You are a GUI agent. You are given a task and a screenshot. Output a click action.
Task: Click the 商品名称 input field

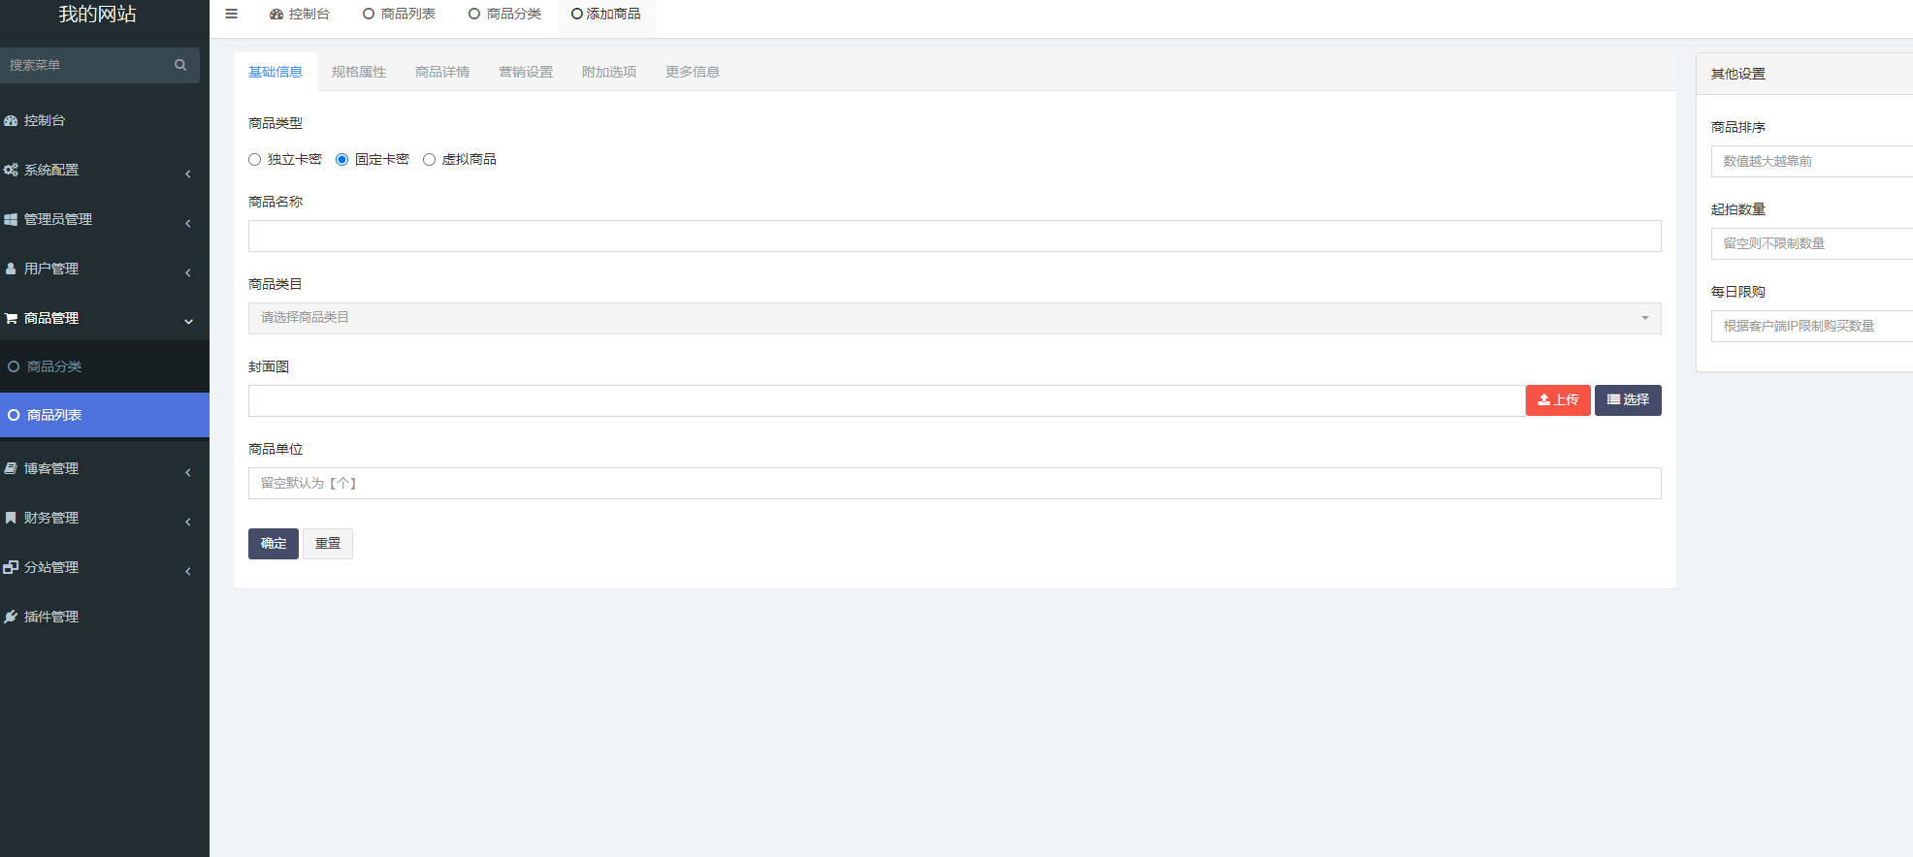tap(954, 236)
